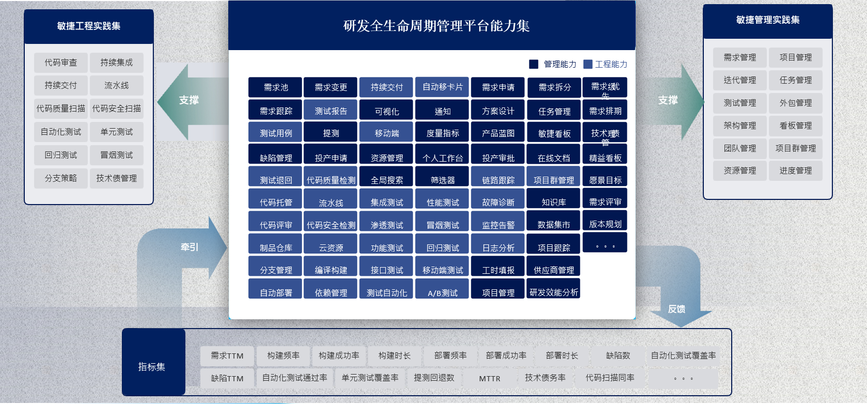Select the 自动化测试覆盖率 metric

pyautogui.click(x=683, y=355)
